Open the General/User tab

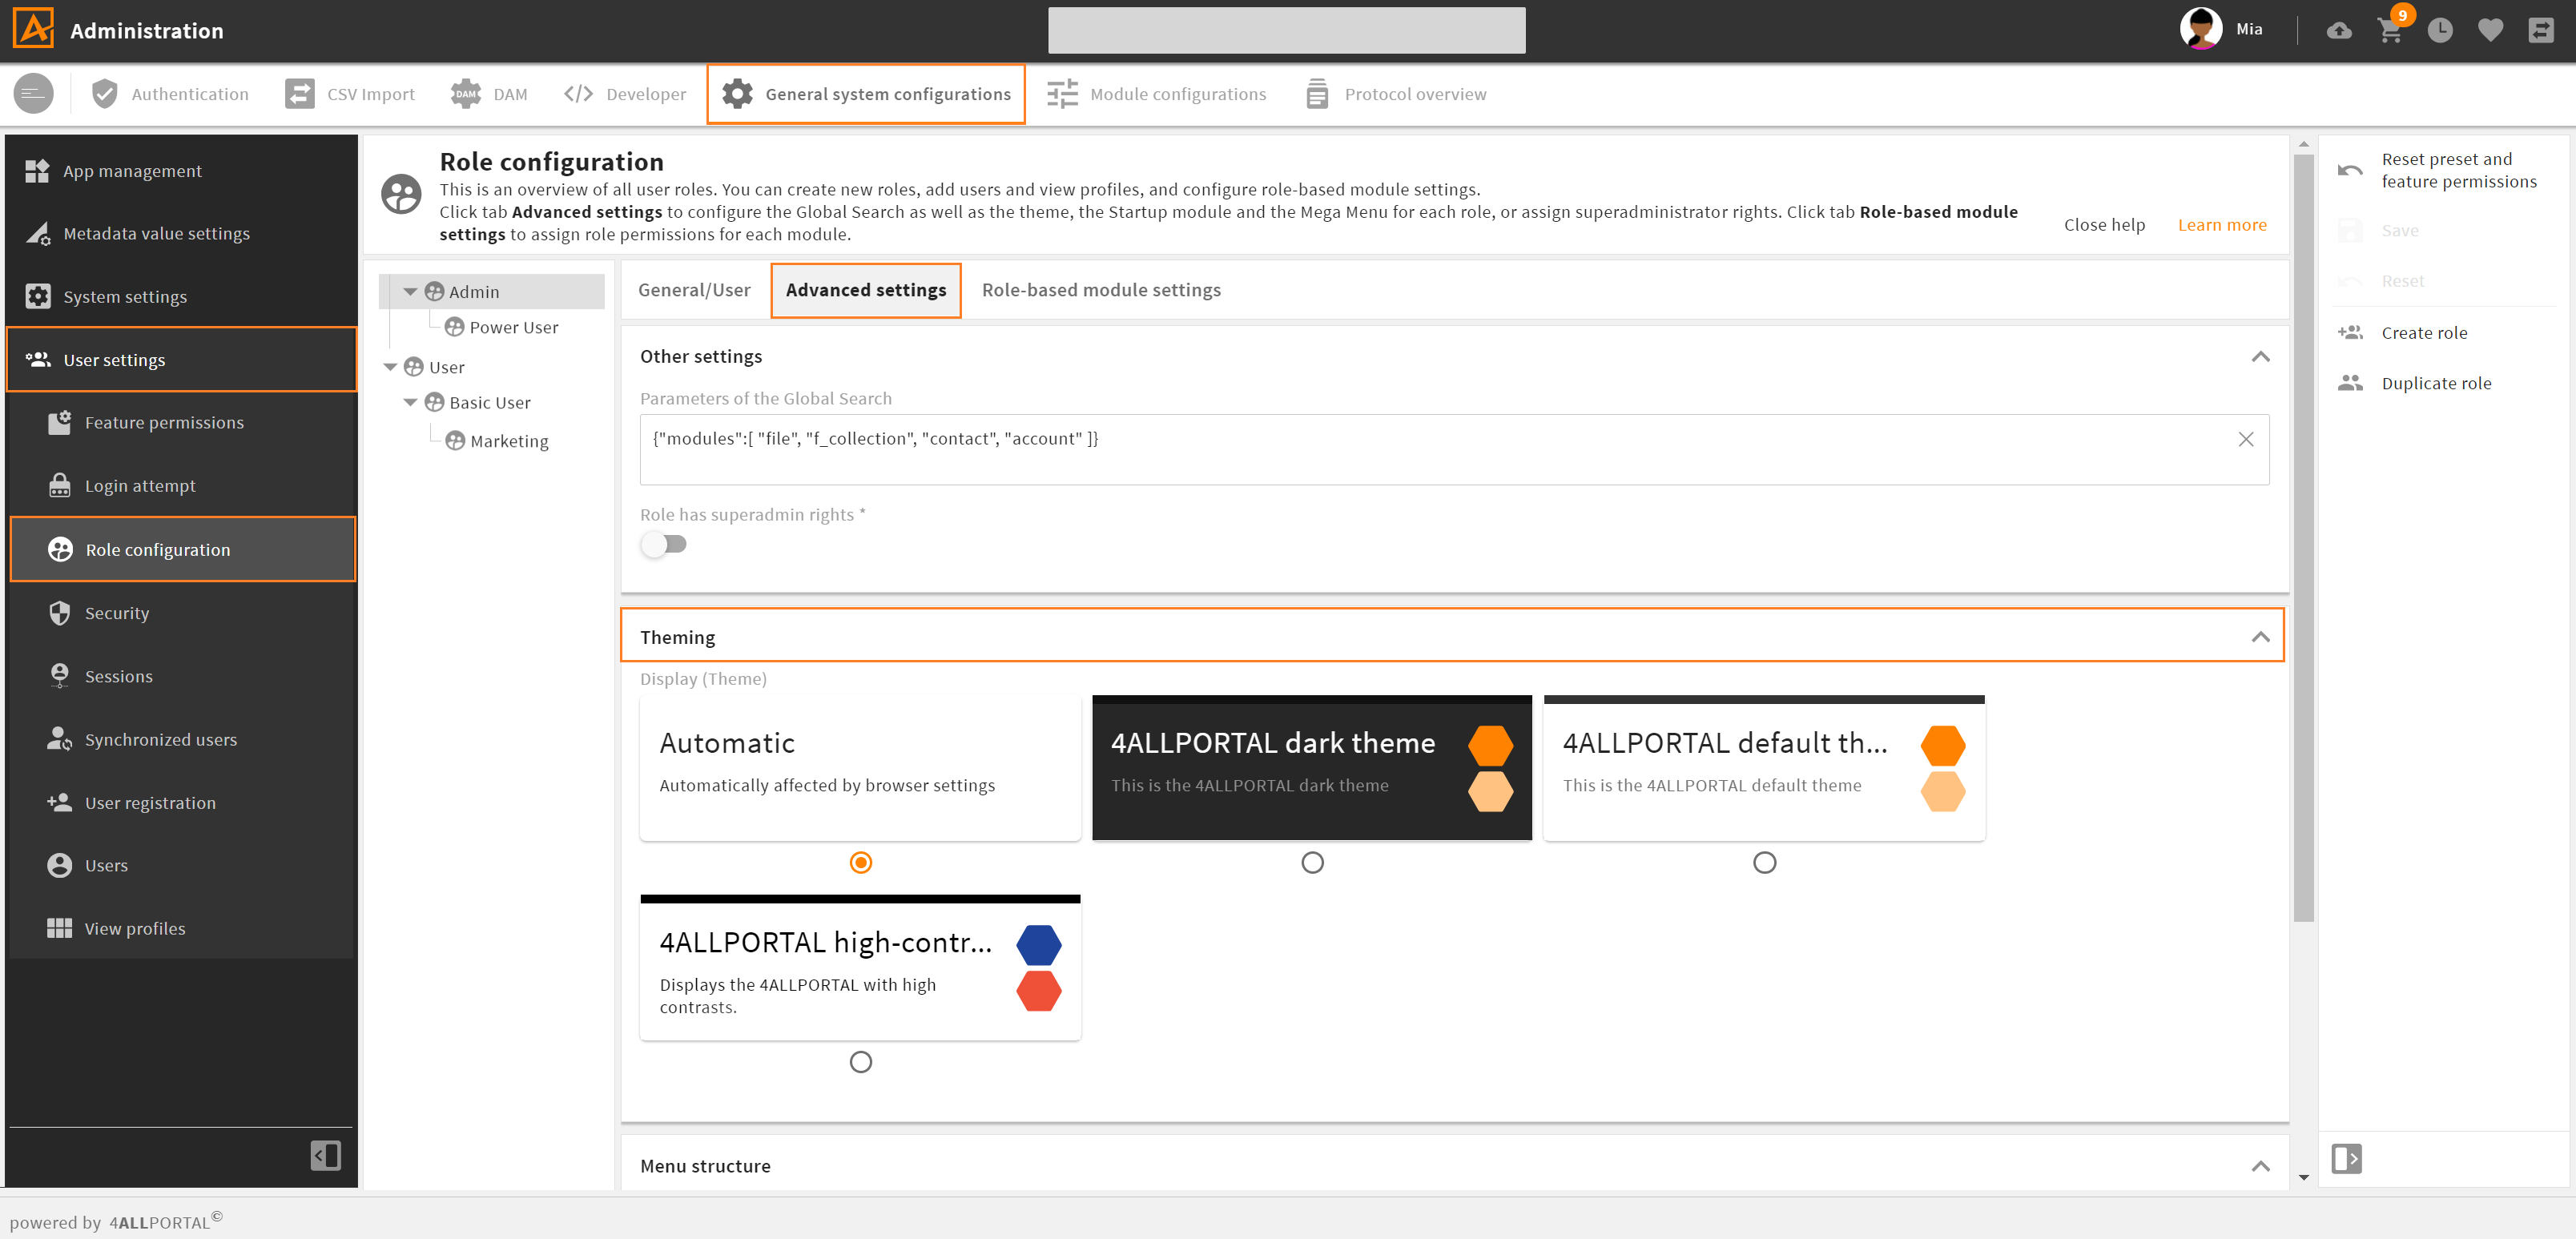[694, 290]
